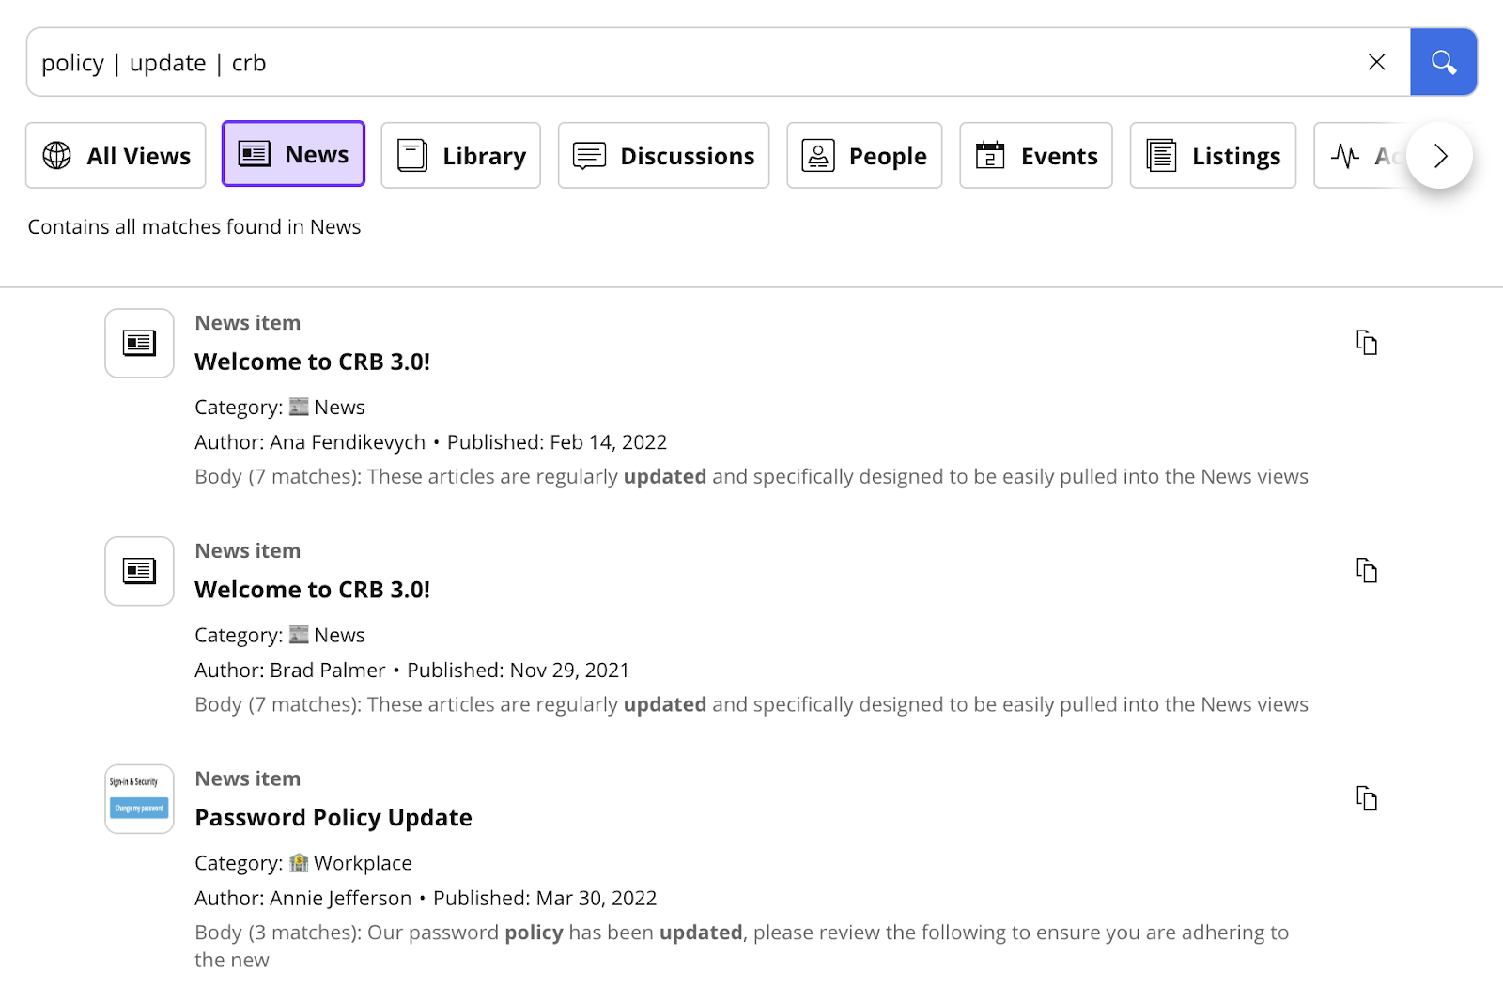Open the Events tab
Screen dimensions: 1503x1002
(1036, 155)
